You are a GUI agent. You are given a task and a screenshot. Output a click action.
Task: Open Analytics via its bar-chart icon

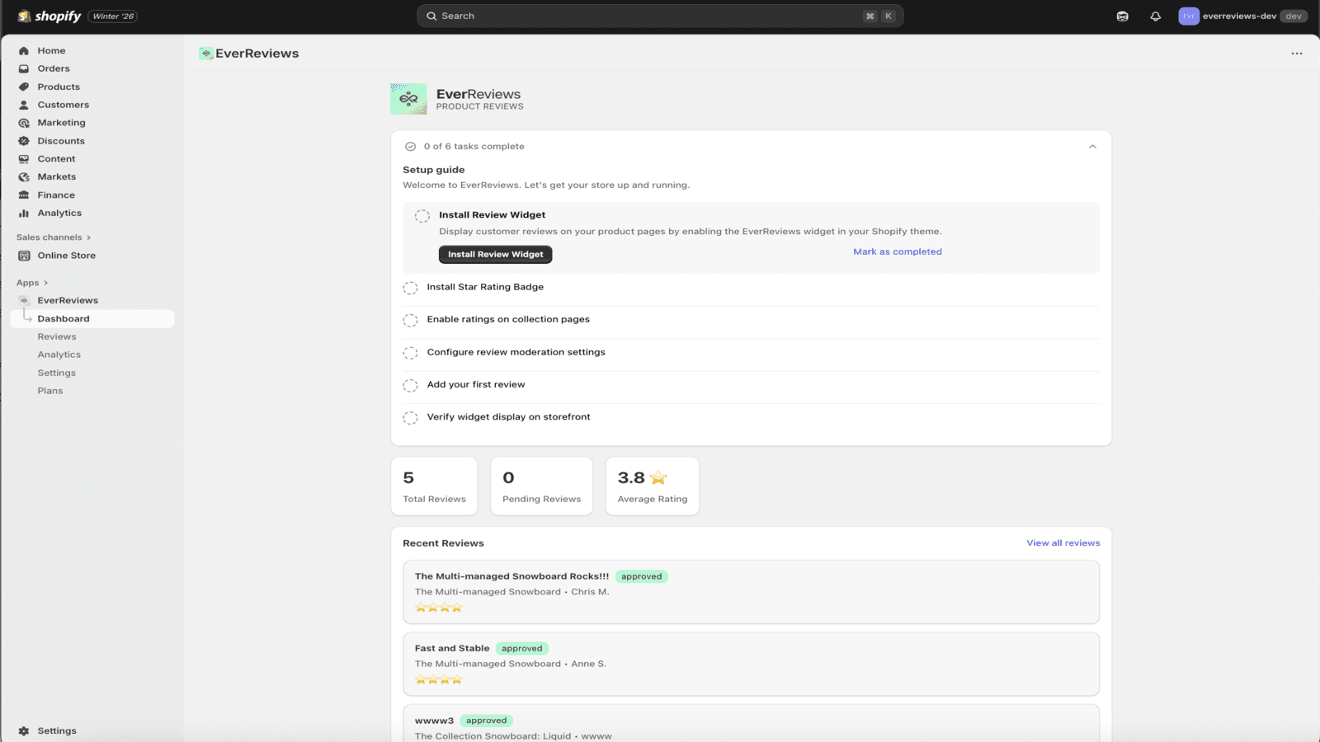click(23, 213)
